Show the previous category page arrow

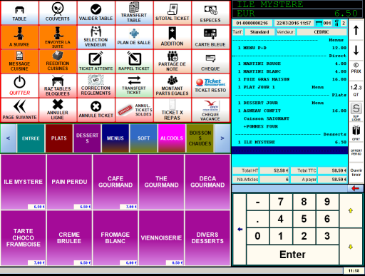(x=9, y=138)
